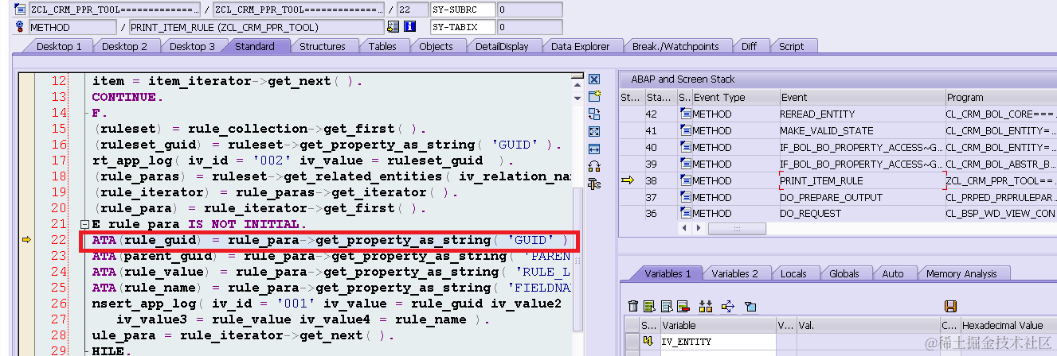
Task: Click the tool settings wrench icon beside the editor
Action: tap(594, 184)
